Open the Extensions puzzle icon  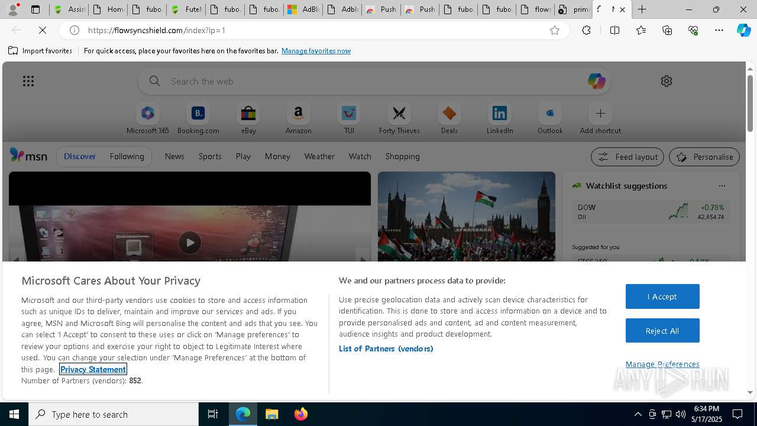coord(586,30)
